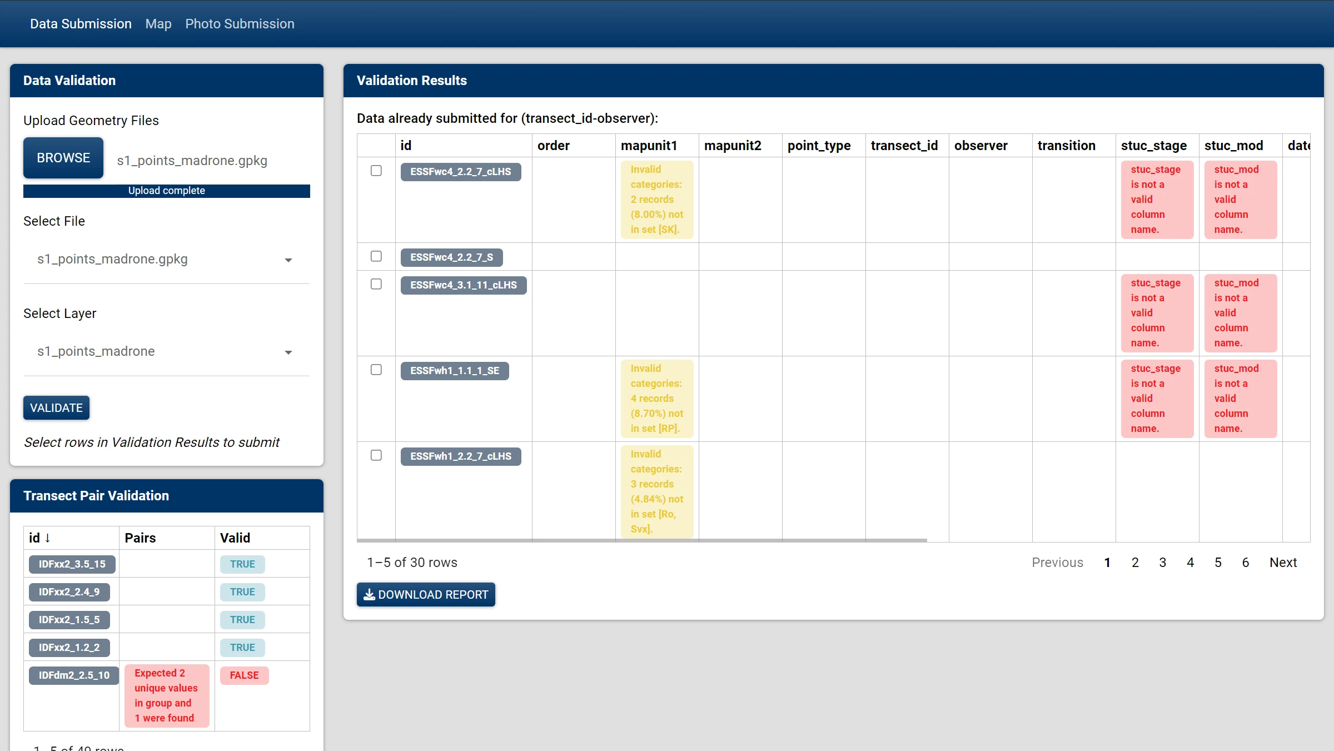Click the Download Report button

click(426, 594)
